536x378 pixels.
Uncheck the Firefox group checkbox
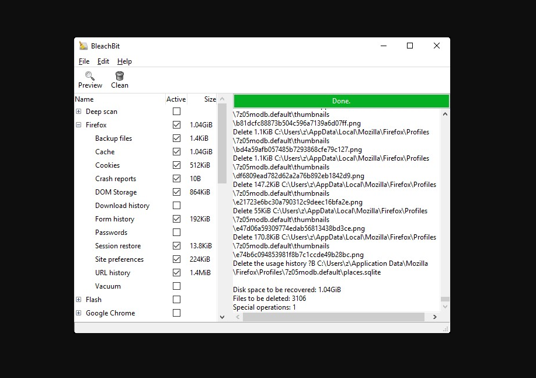[176, 125]
